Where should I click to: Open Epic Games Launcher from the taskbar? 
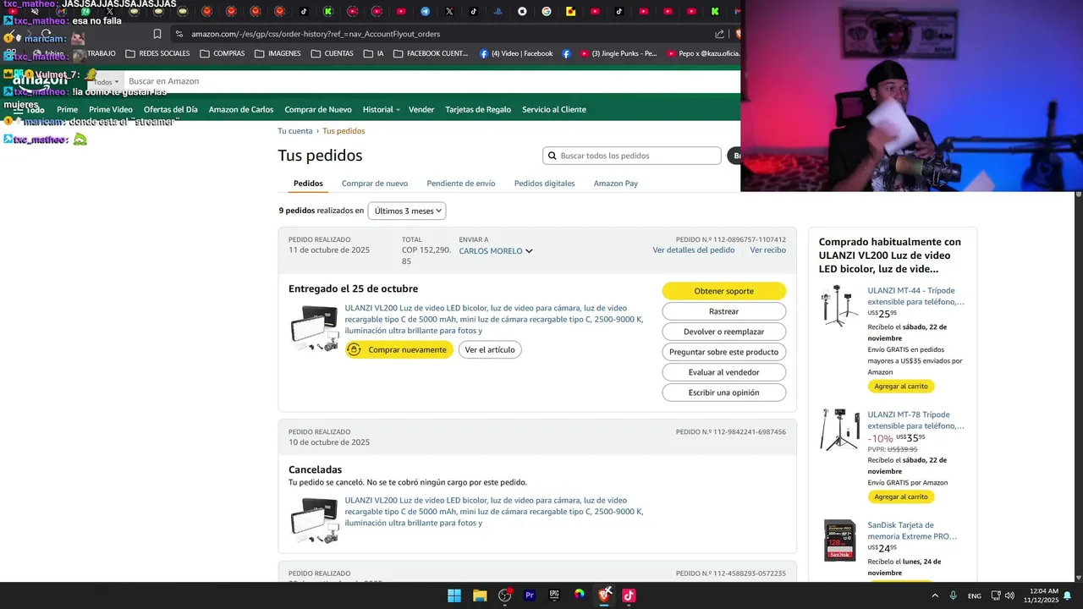(554, 595)
